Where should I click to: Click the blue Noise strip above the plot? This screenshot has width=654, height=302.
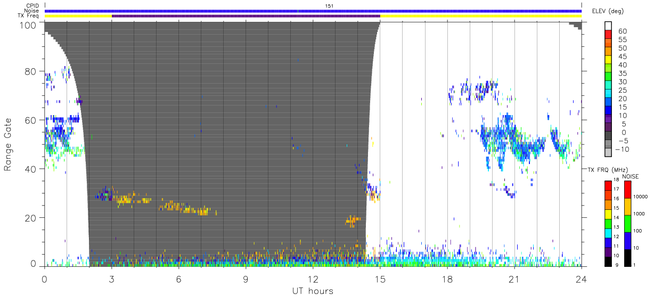tap(313, 11)
